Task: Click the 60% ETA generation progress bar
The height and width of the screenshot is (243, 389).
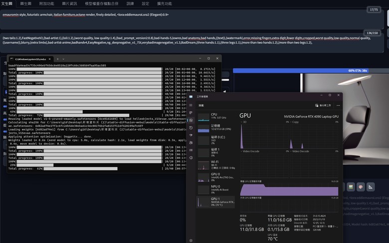Action: (x=311, y=71)
